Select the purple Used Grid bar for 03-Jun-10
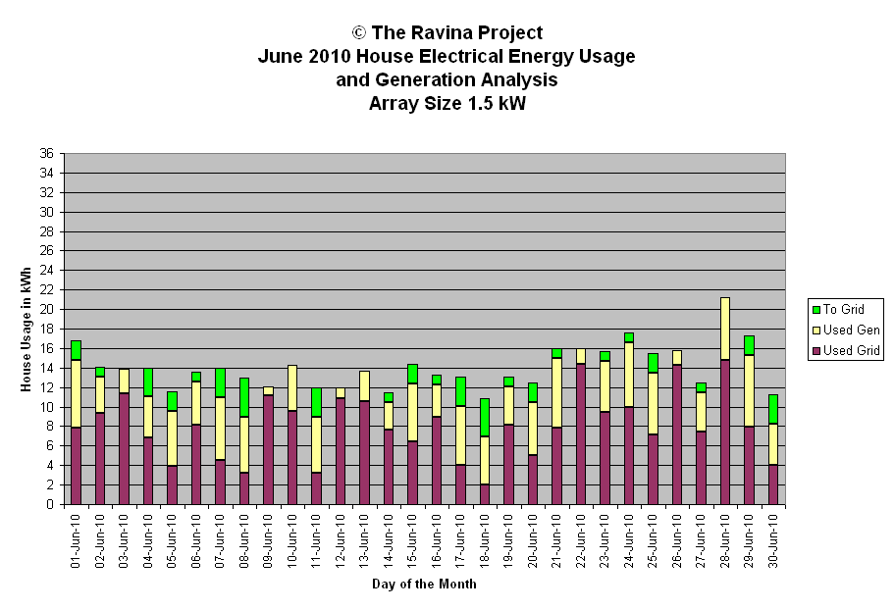The image size is (894, 611). tap(124, 448)
